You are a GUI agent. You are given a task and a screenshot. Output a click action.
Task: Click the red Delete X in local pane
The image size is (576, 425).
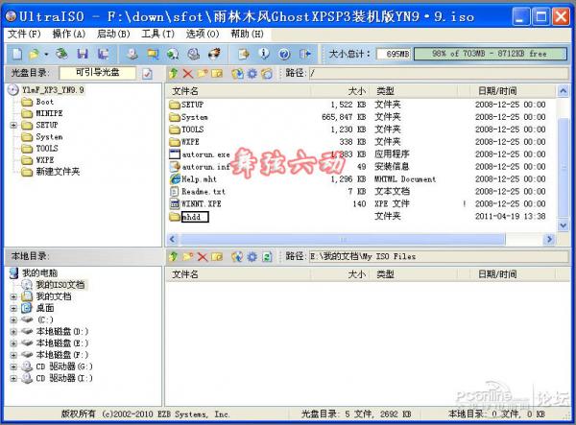coord(202,256)
